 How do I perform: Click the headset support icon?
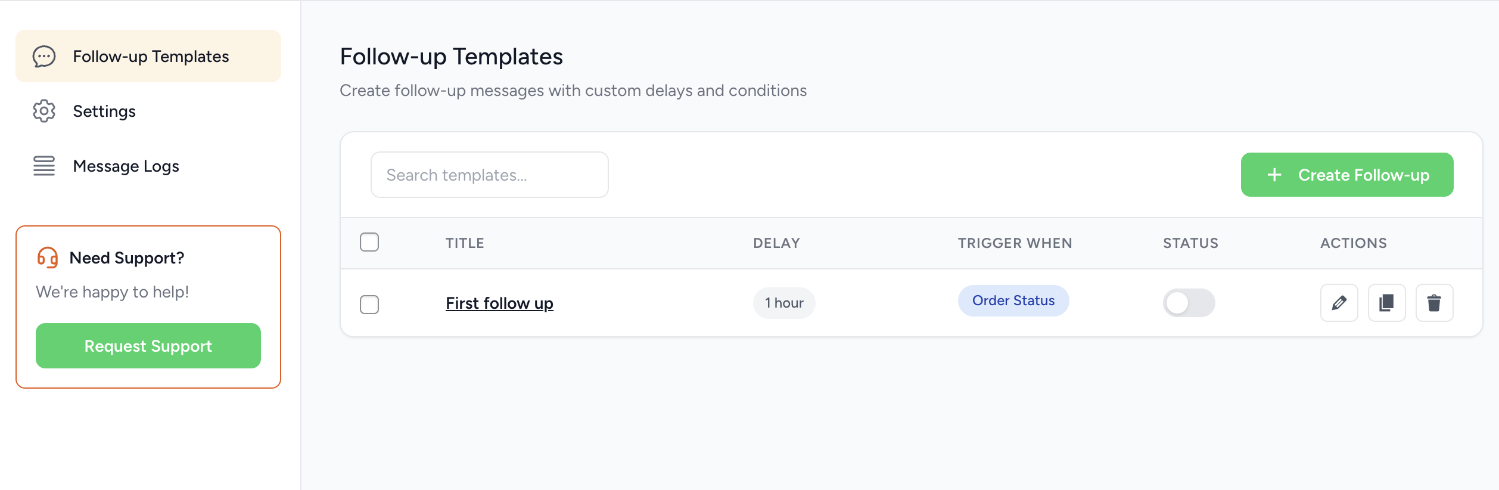click(x=48, y=258)
